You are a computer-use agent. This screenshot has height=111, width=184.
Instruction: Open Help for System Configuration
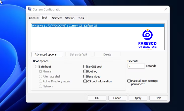point(158,98)
